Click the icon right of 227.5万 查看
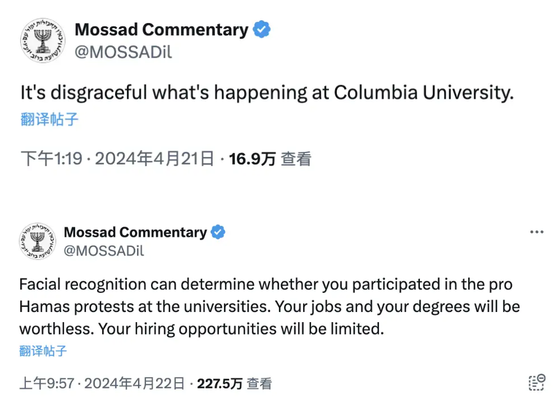 click(x=537, y=383)
